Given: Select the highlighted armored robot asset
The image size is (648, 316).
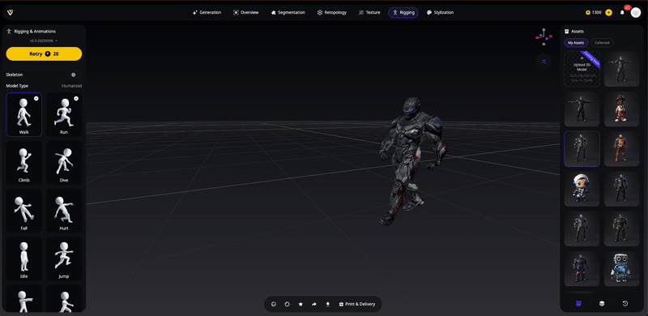Looking at the screenshot, I should pos(582,149).
